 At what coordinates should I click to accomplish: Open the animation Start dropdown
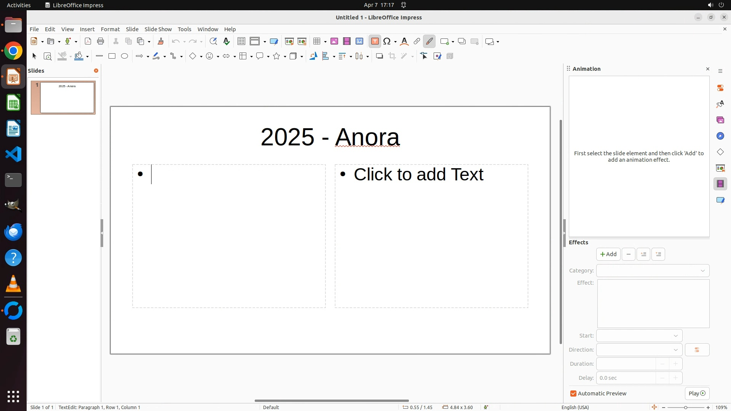[639, 336]
